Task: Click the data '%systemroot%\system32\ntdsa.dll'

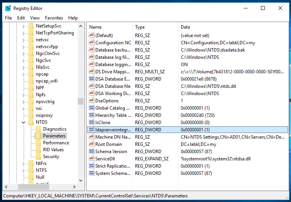Action: [x=215, y=159]
